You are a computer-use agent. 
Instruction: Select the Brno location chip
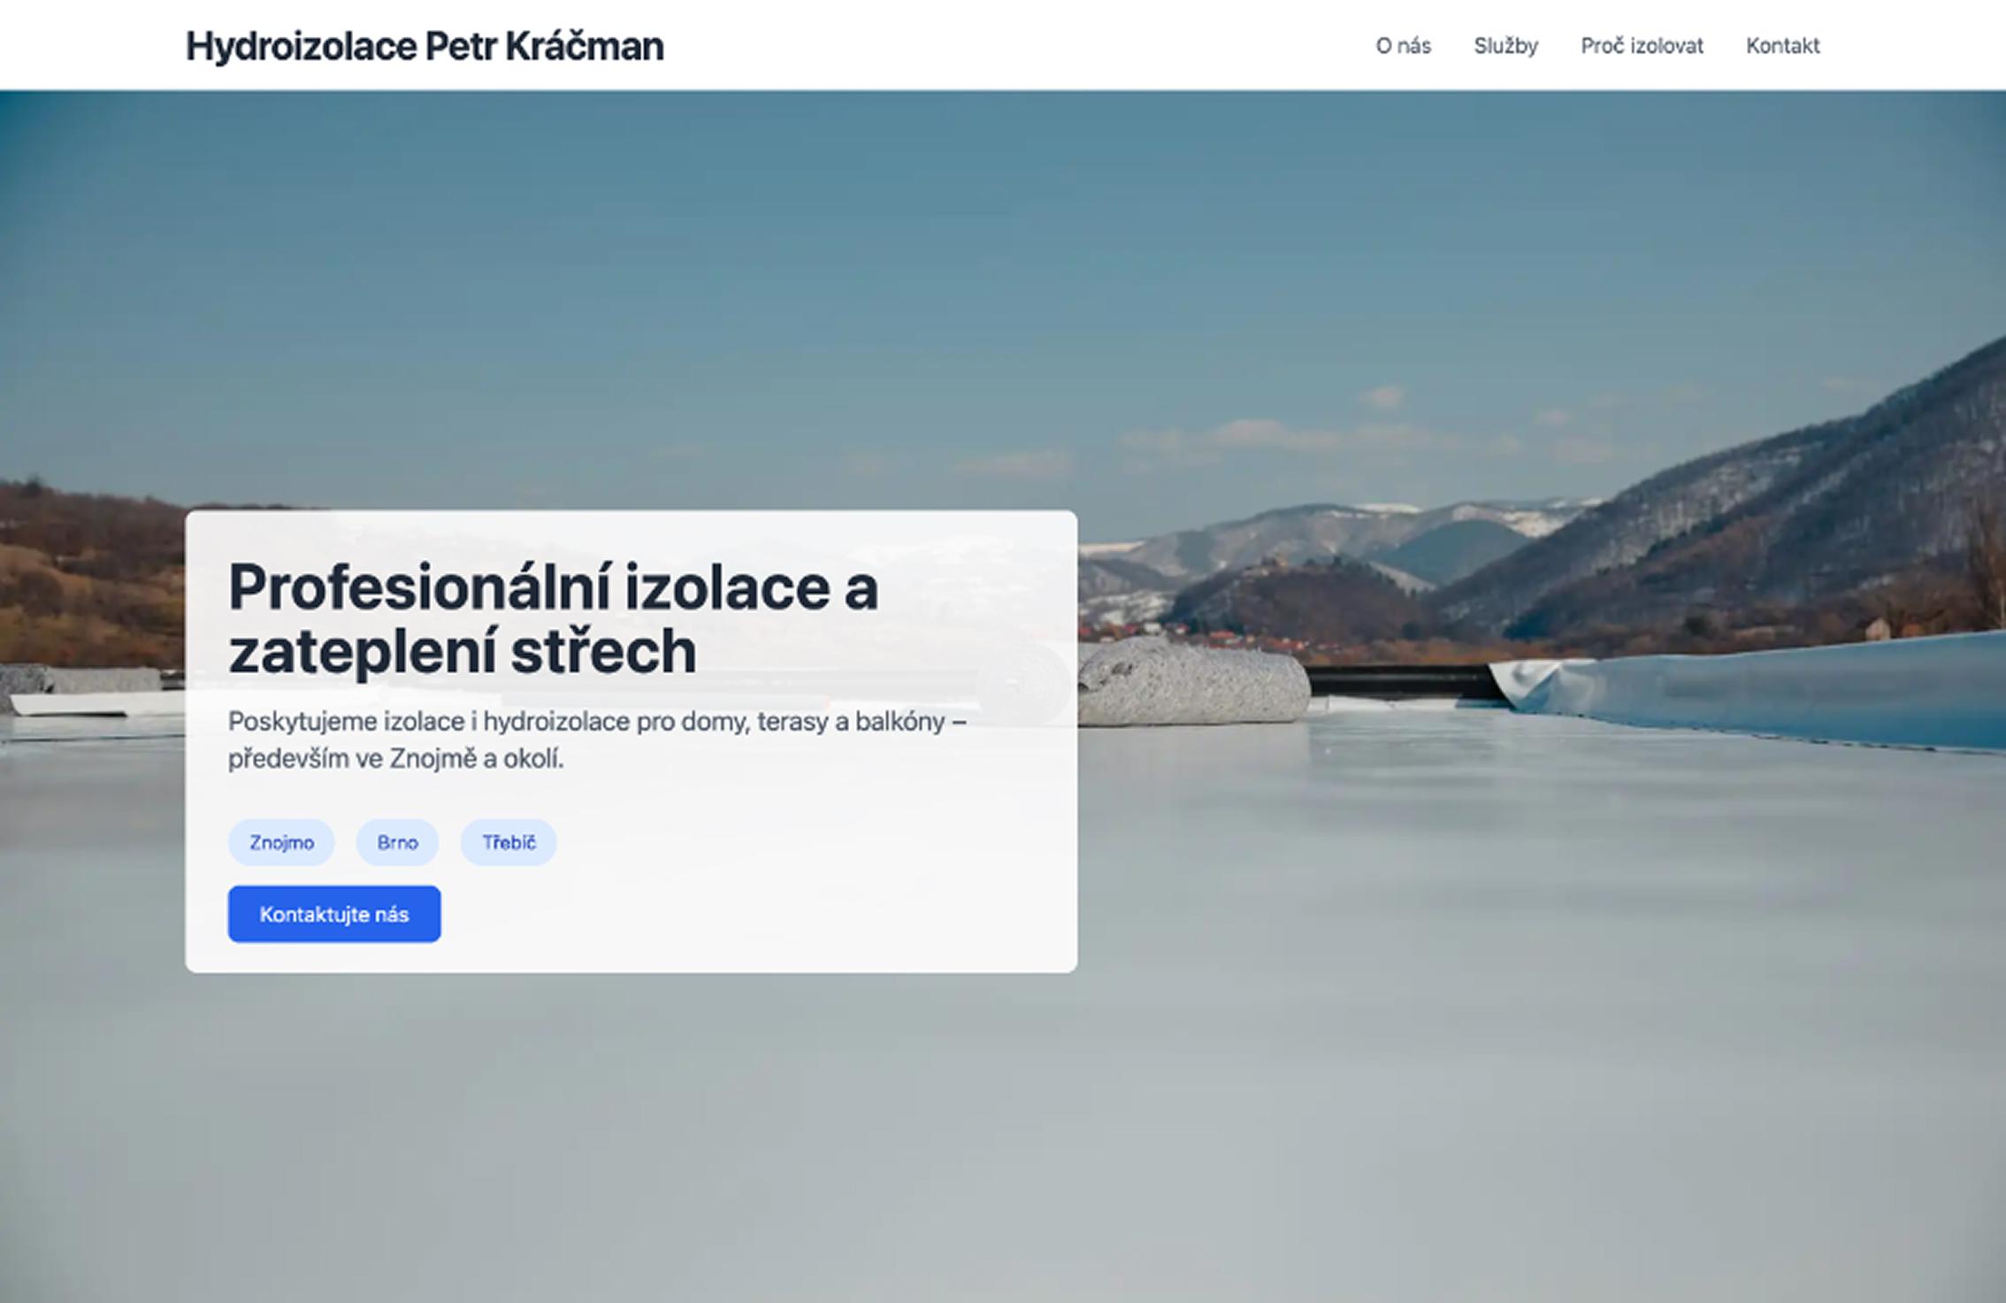tap(397, 842)
